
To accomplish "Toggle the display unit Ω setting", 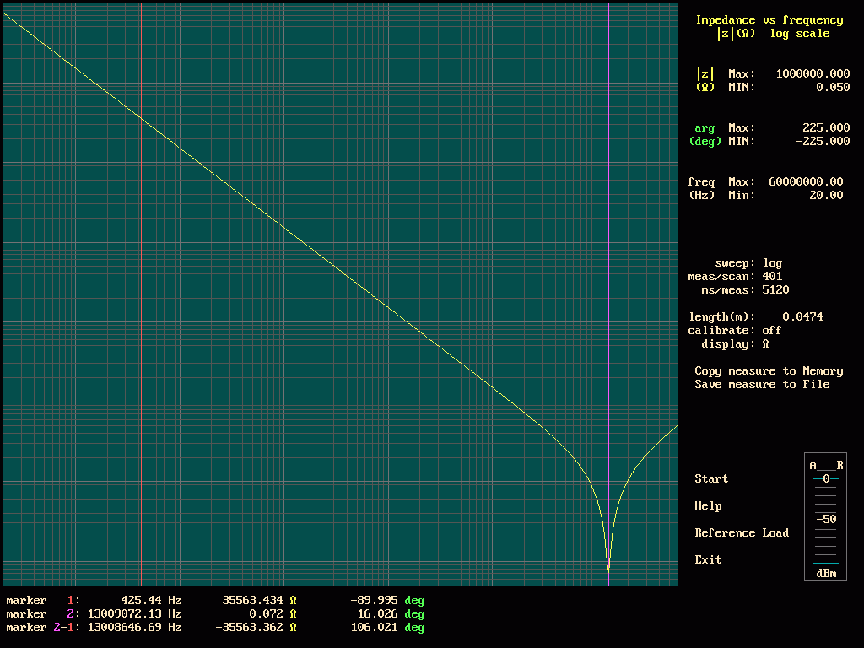I will pos(765,344).
